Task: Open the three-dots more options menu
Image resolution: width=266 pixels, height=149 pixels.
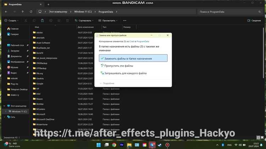Action: 125,21
